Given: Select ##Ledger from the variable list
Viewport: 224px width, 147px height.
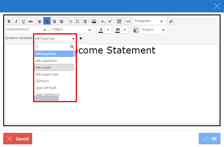Looking at the screenshot, I should 54,67.
